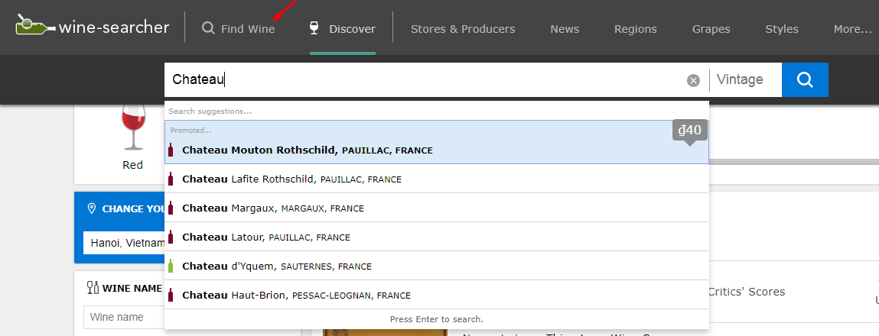The width and height of the screenshot is (879, 336).
Task: Click the red bottle icon beside Lafite Rothschild
Action: [x=171, y=179]
